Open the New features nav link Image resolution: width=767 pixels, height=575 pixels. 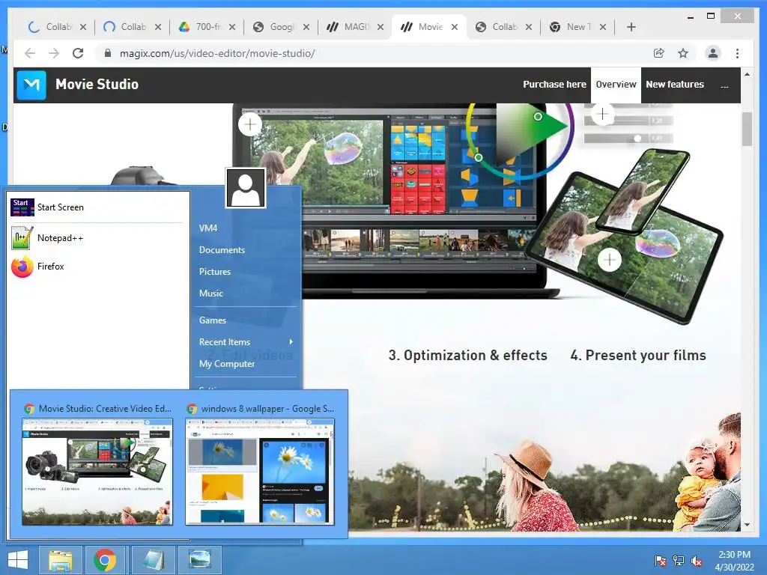(675, 85)
